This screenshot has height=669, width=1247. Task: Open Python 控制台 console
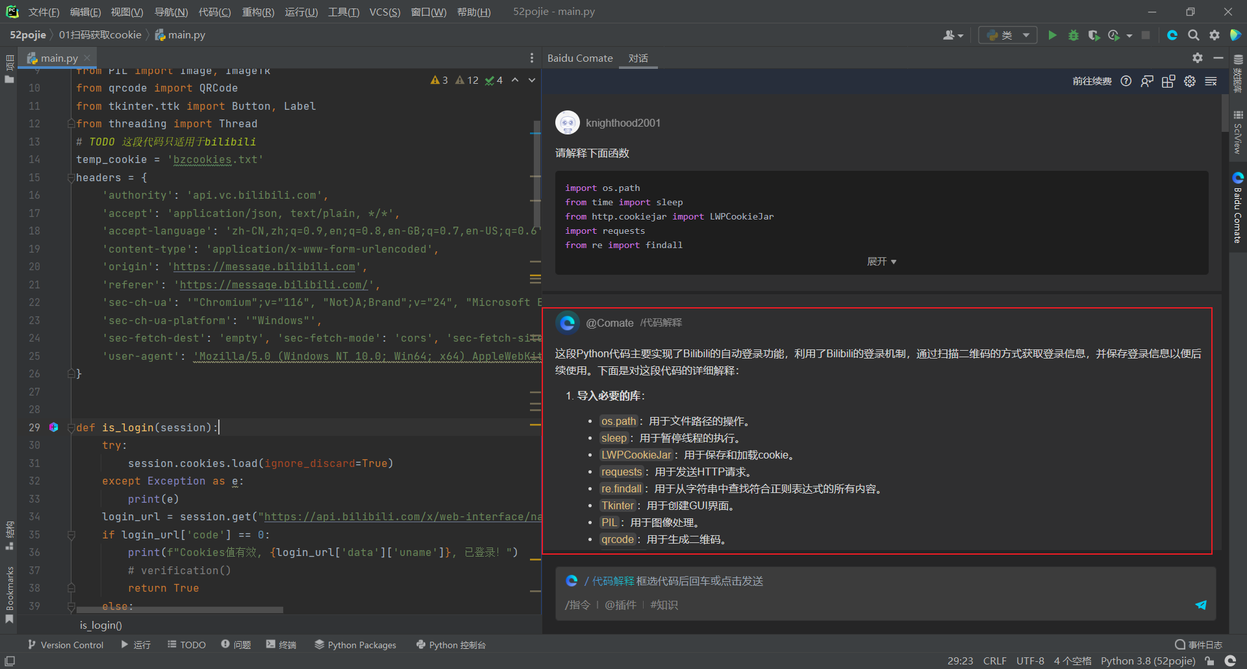451,644
